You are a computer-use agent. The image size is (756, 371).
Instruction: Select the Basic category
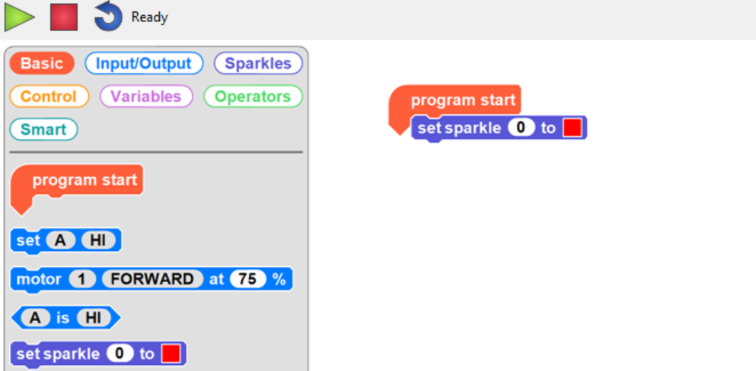tap(42, 64)
